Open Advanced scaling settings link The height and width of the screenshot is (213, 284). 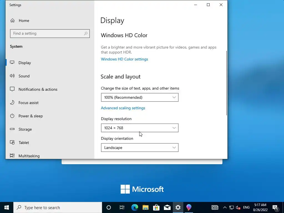click(123, 108)
